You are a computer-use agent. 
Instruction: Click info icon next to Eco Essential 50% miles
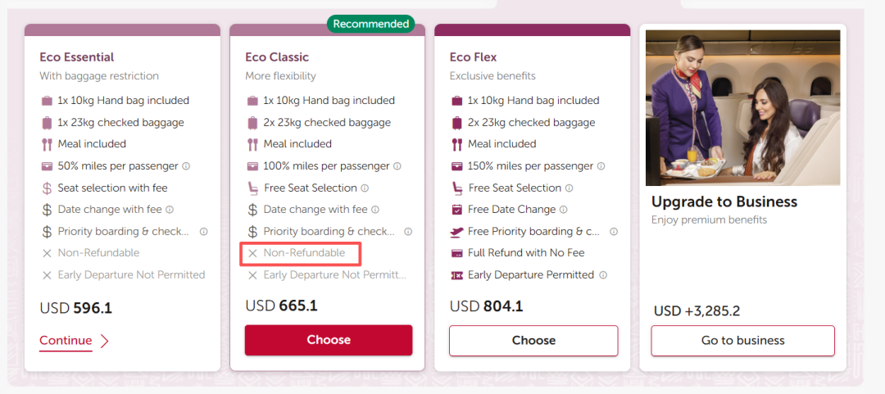(186, 166)
